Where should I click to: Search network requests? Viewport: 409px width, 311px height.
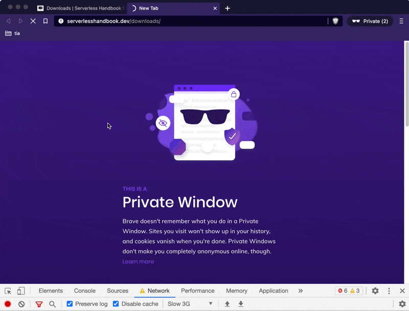click(x=53, y=304)
